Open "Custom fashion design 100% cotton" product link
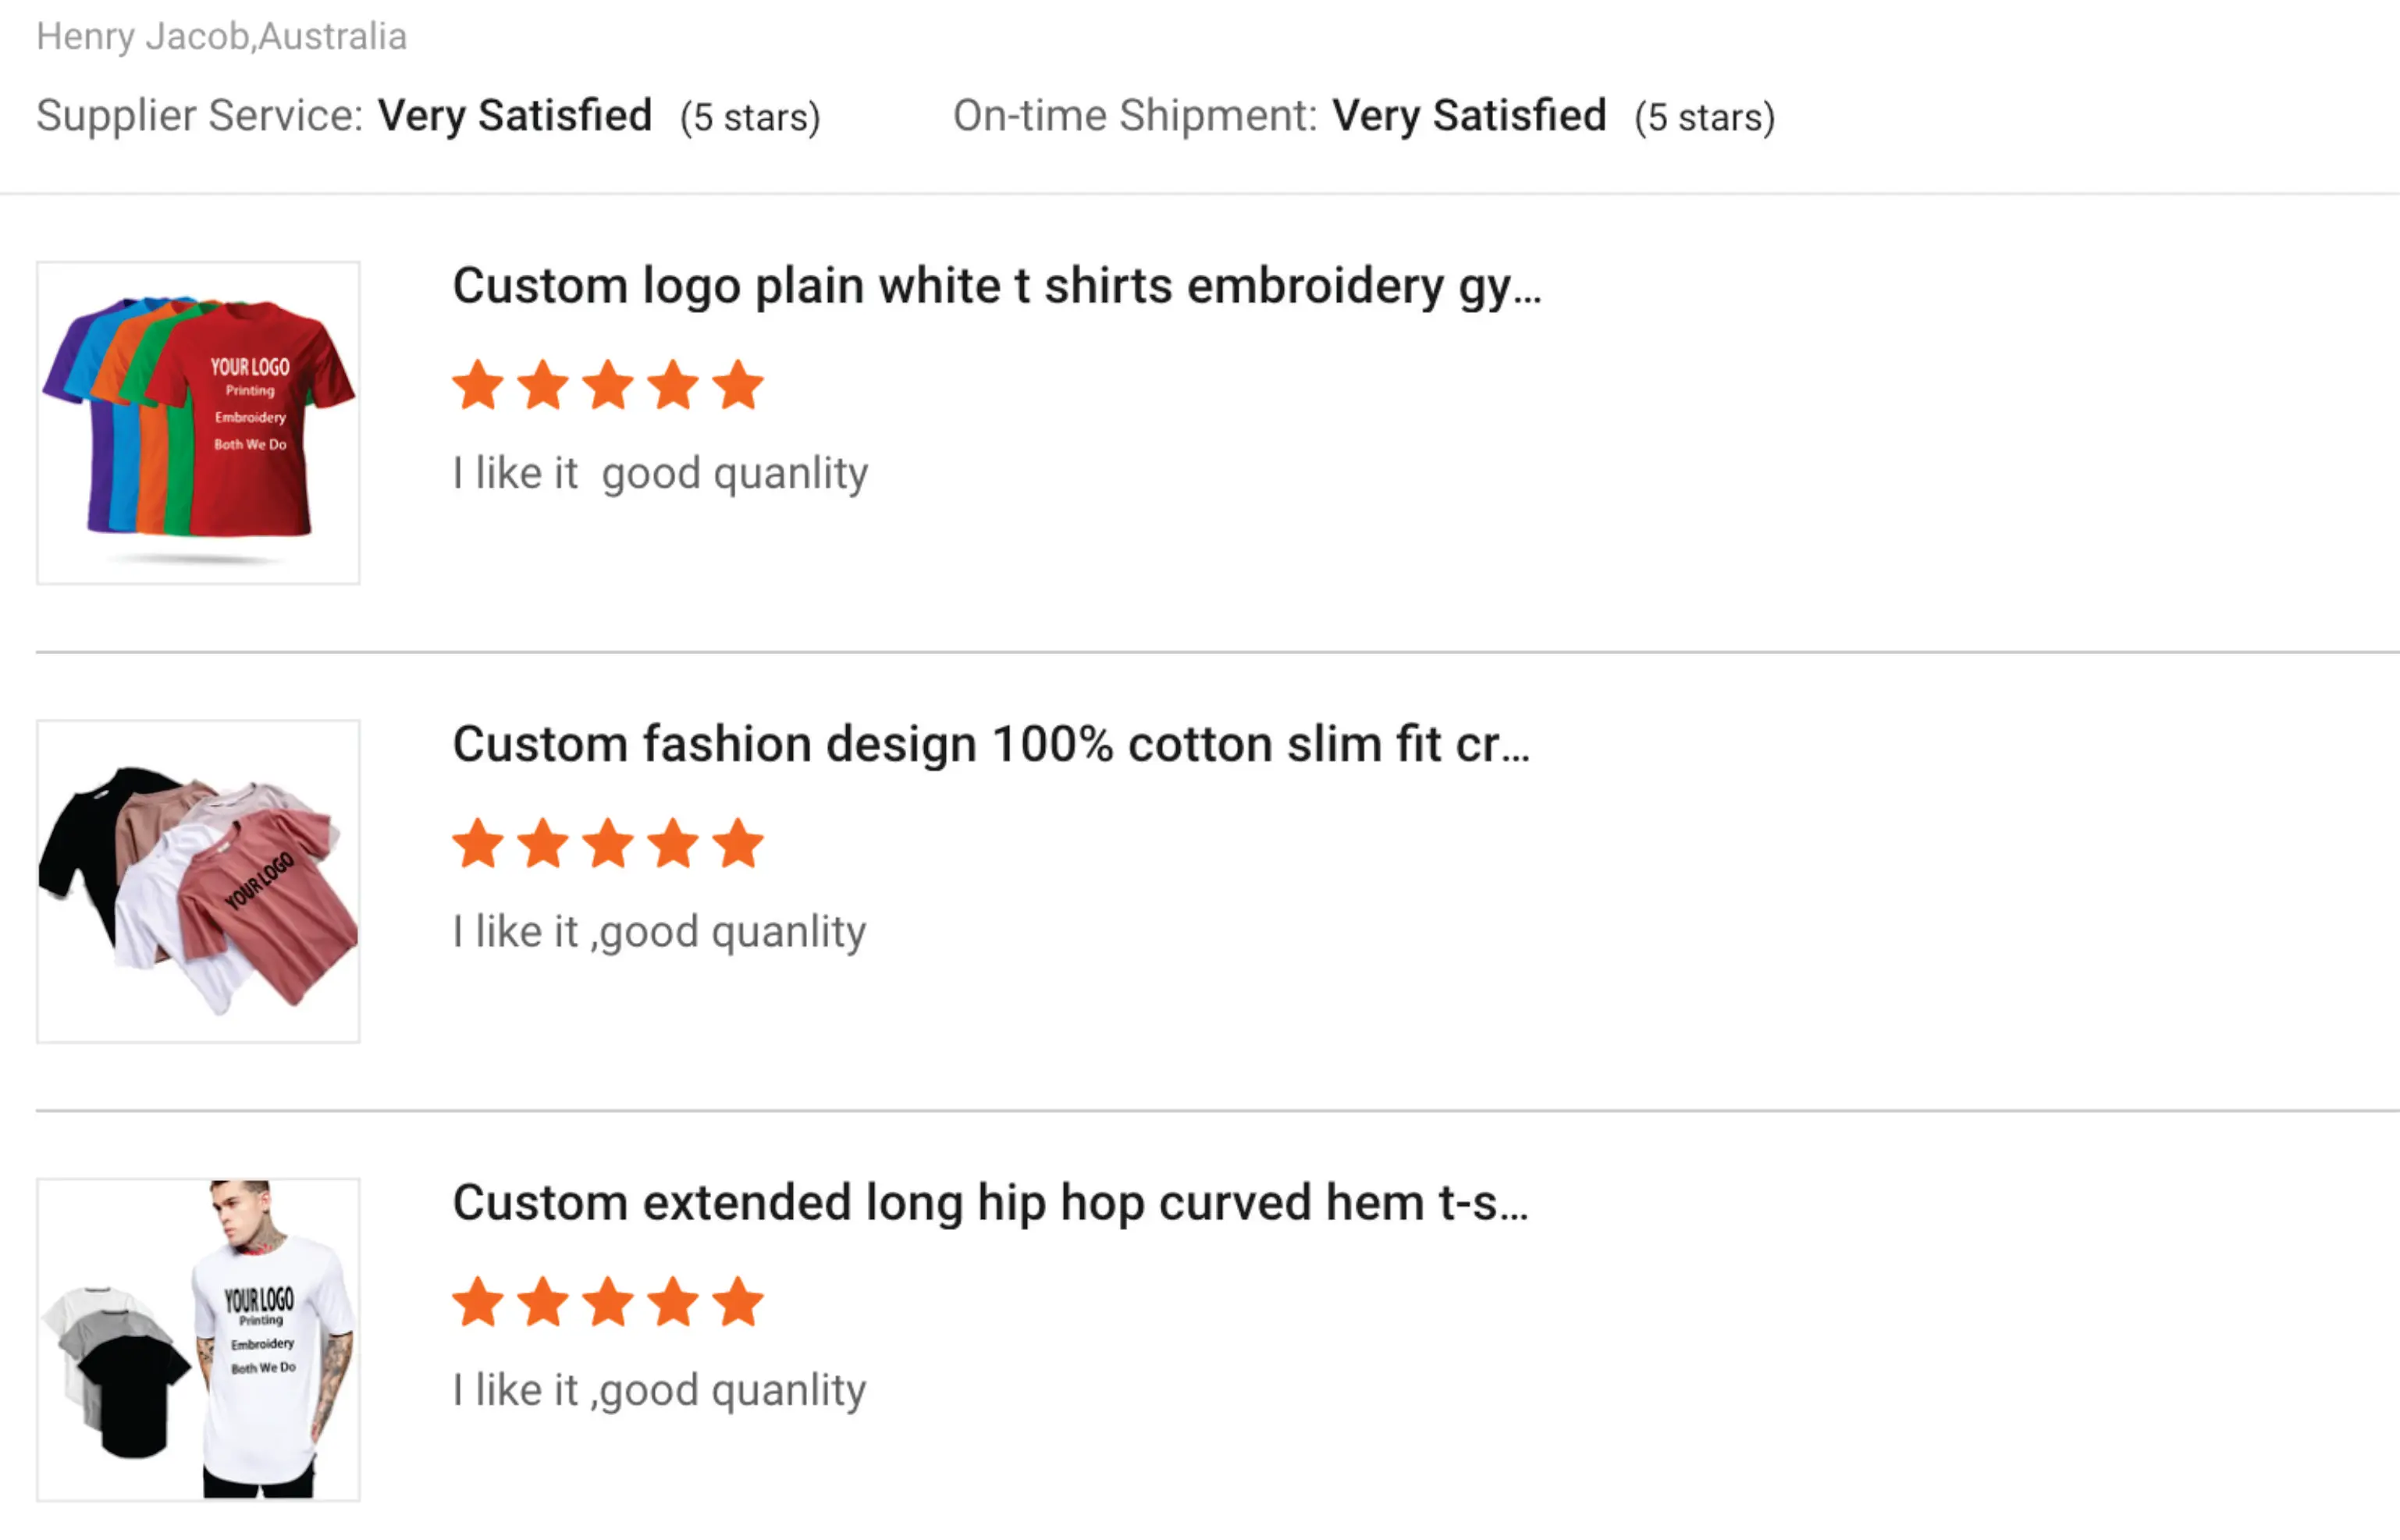The width and height of the screenshot is (2400, 1540). 990,744
